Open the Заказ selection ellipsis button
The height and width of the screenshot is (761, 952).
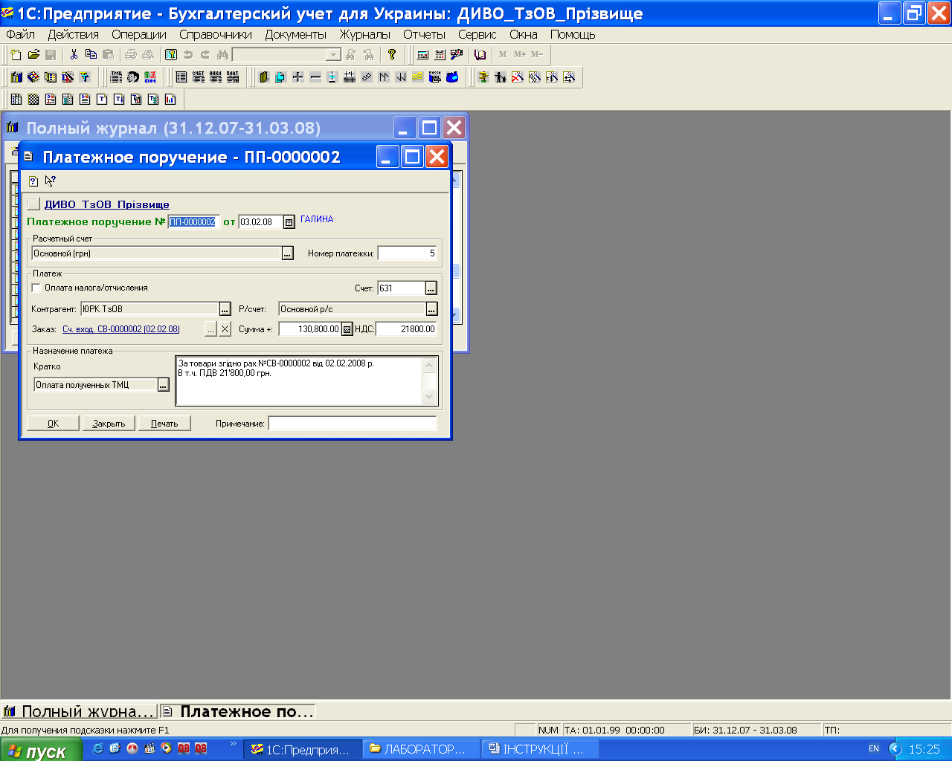[x=210, y=329]
